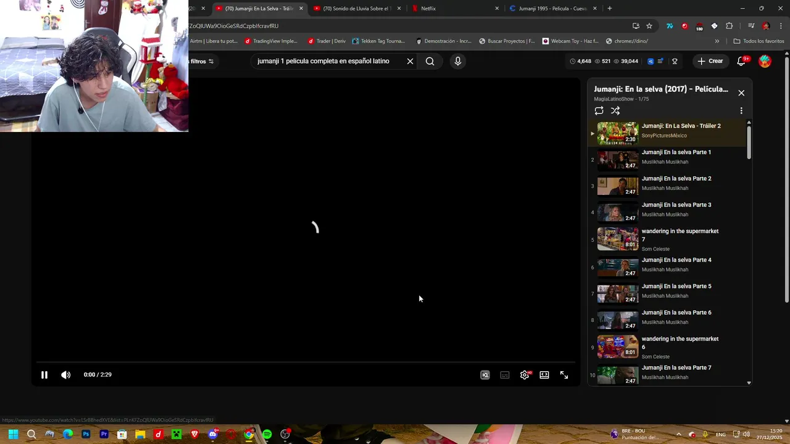Start voice search with the microphone

[x=457, y=61]
